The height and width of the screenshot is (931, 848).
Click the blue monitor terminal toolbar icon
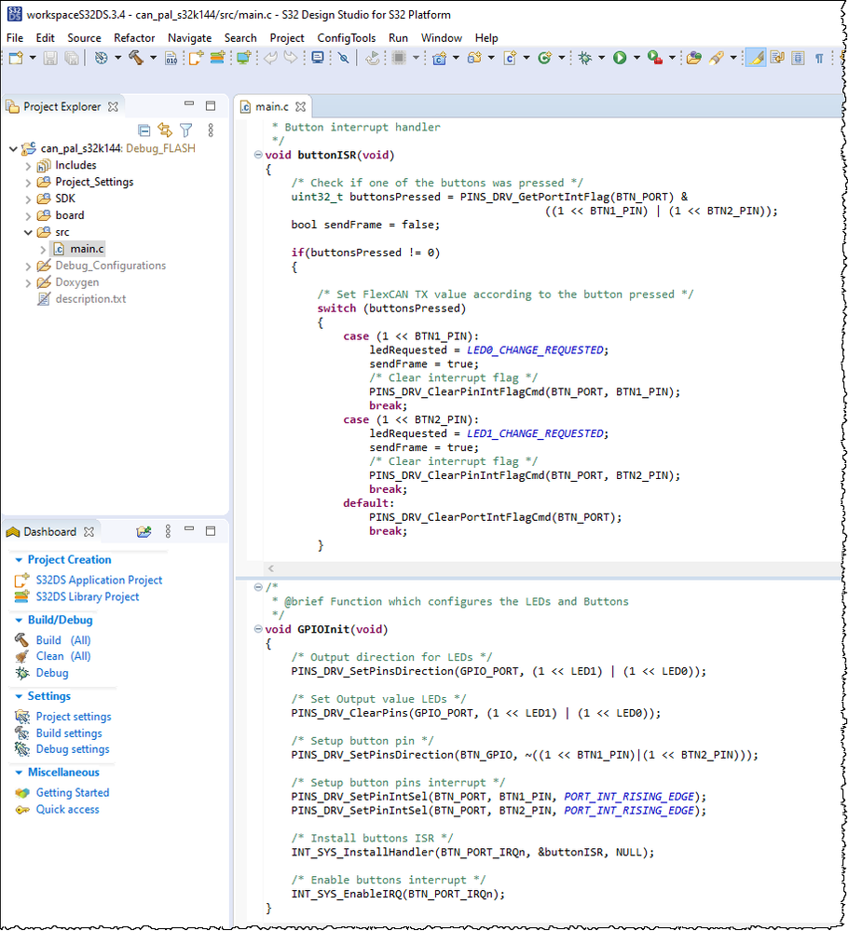318,58
